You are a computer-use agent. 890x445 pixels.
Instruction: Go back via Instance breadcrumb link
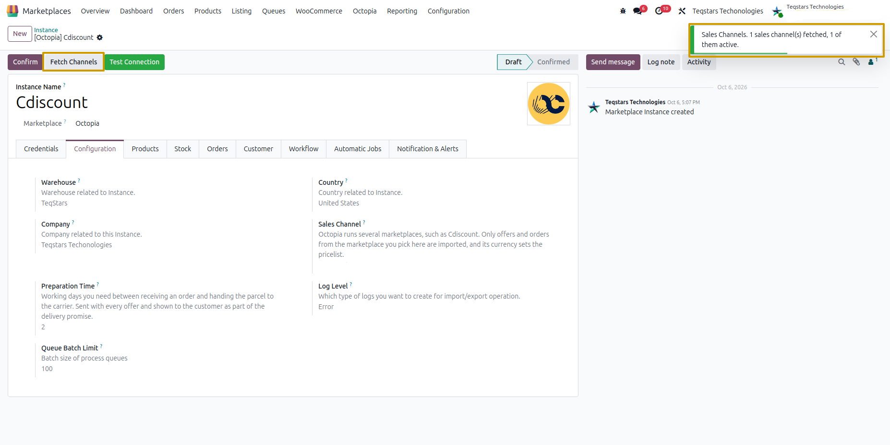tap(46, 30)
